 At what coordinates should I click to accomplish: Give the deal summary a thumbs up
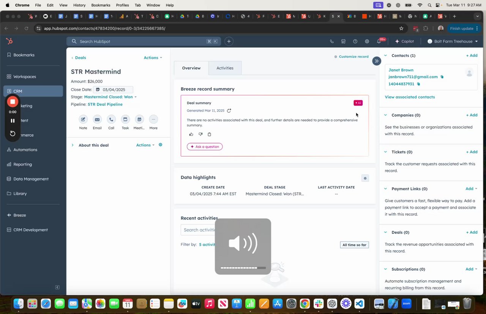tap(191, 134)
